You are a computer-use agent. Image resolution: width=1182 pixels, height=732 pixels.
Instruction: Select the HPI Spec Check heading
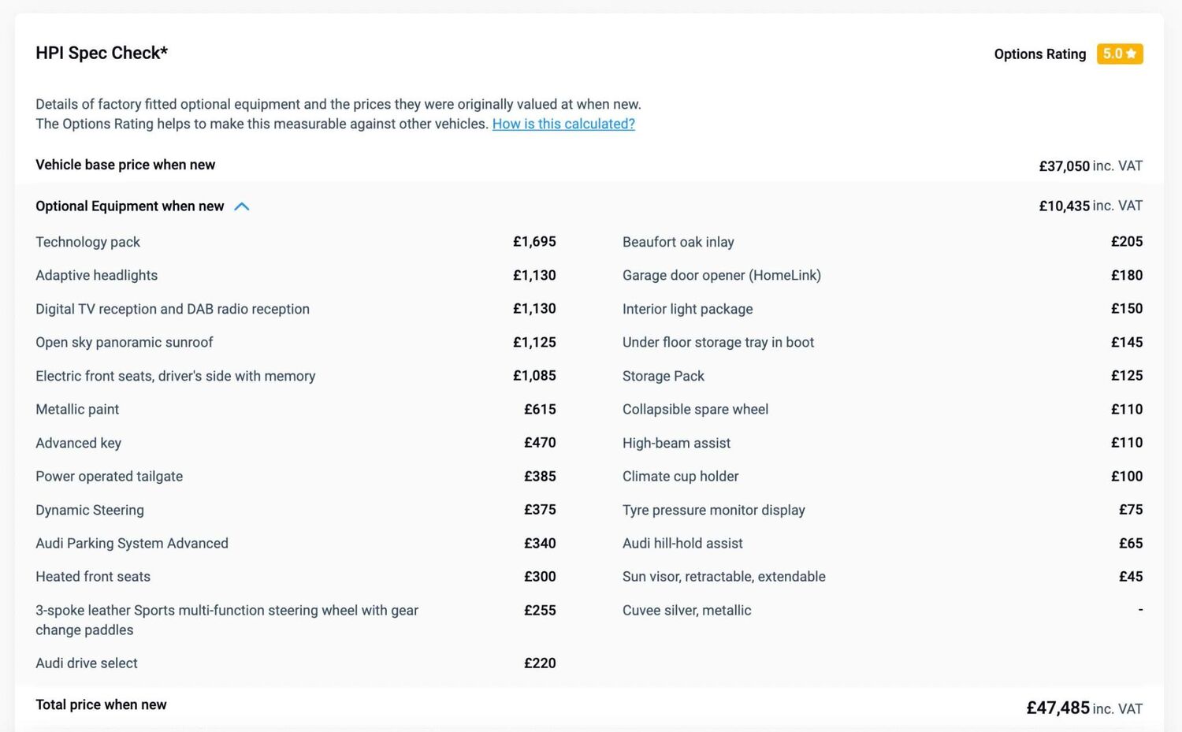pyautogui.click(x=102, y=53)
